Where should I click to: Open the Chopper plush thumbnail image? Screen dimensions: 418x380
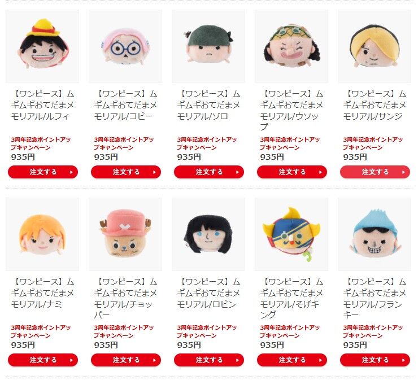pyautogui.click(x=125, y=234)
